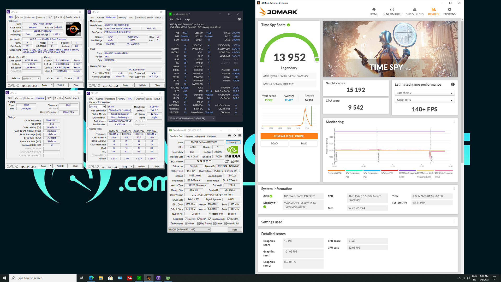Click the 3DMark taskbar icon

[149, 278]
